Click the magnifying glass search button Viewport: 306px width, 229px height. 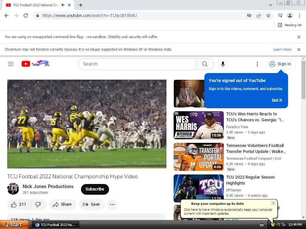coord(205,64)
